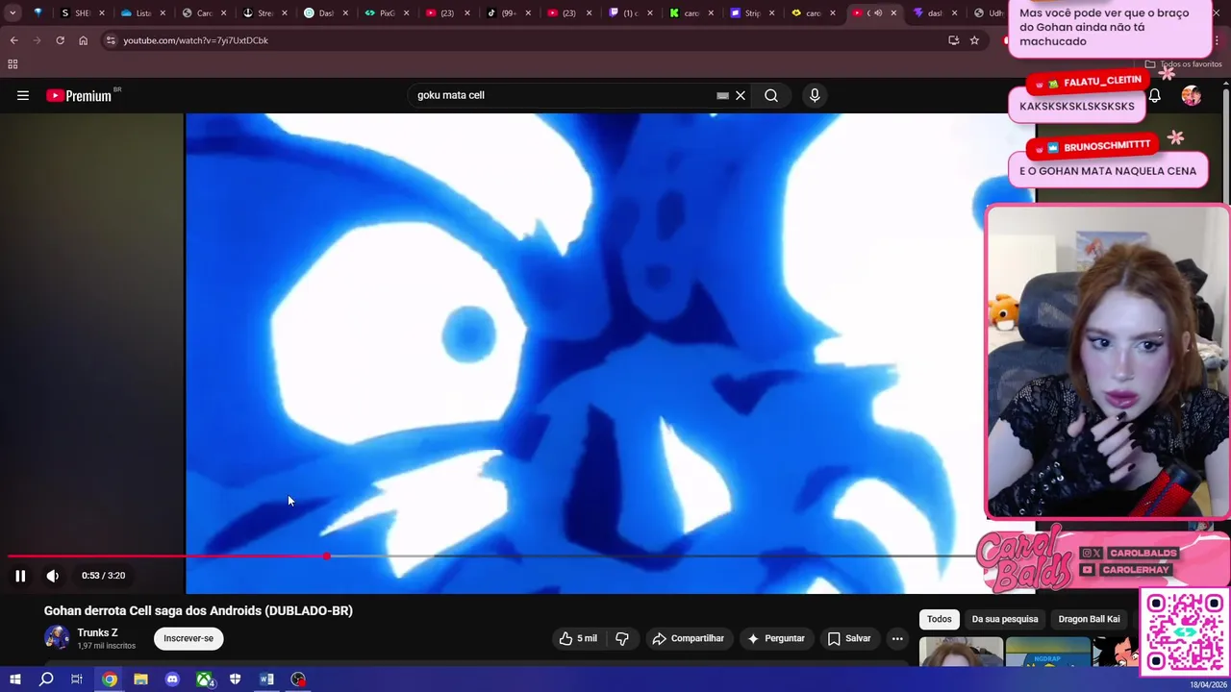Image resolution: width=1231 pixels, height=692 pixels.
Task: Open the Windows Start menu
Action: point(14,680)
